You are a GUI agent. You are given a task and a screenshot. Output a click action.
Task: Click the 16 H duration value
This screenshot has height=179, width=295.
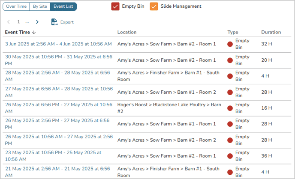coord(267,108)
